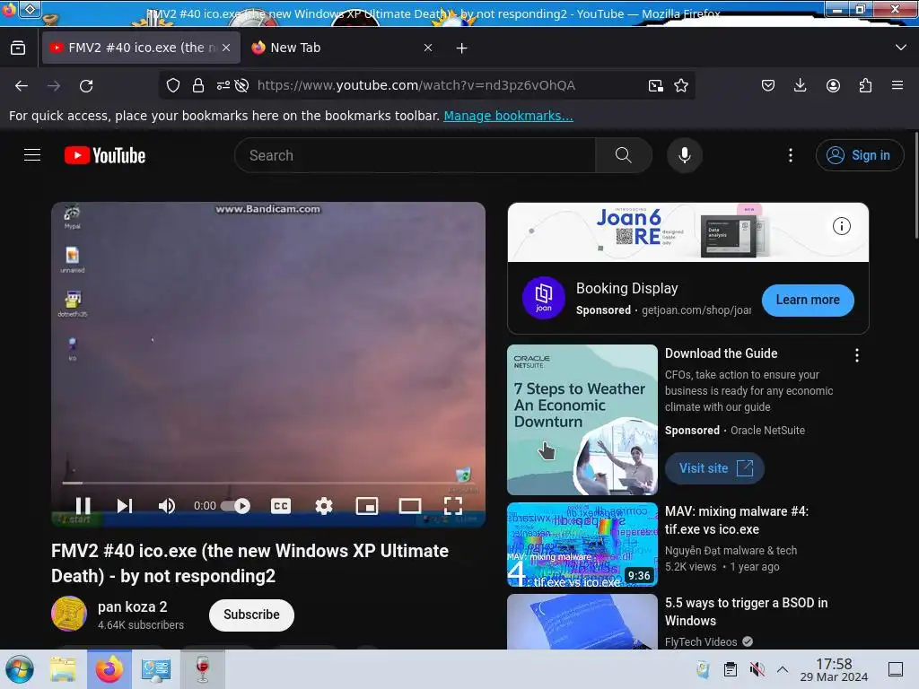Click Learn more on Booking Display ad
This screenshot has width=919, height=689.
[808, 300]
